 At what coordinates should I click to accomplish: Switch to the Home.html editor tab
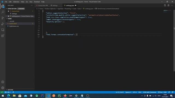pos(42,5)
